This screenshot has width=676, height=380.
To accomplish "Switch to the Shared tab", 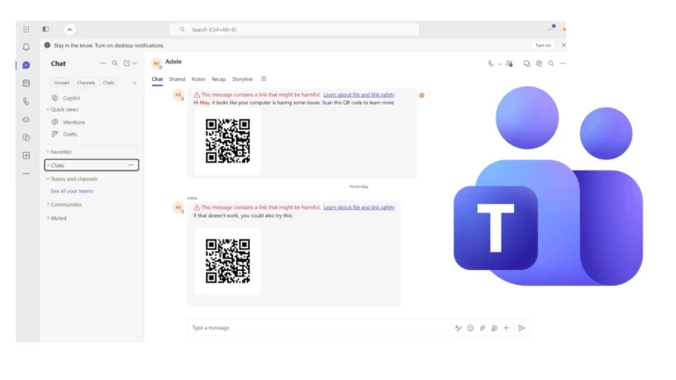I will coord(177,79).
